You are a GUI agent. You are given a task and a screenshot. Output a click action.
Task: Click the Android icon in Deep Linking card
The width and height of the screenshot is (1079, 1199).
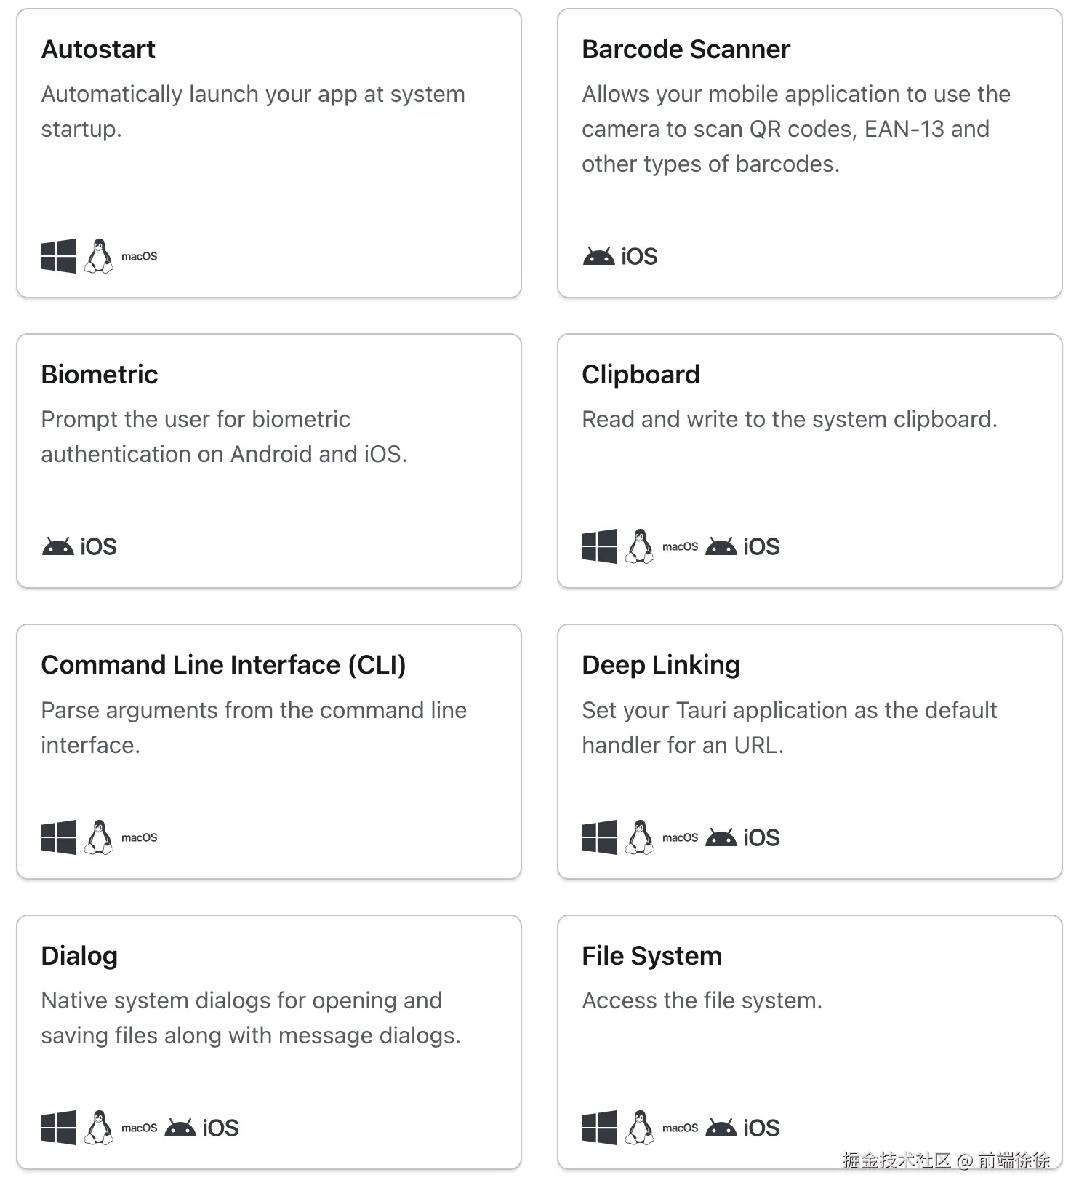(721, 837)
